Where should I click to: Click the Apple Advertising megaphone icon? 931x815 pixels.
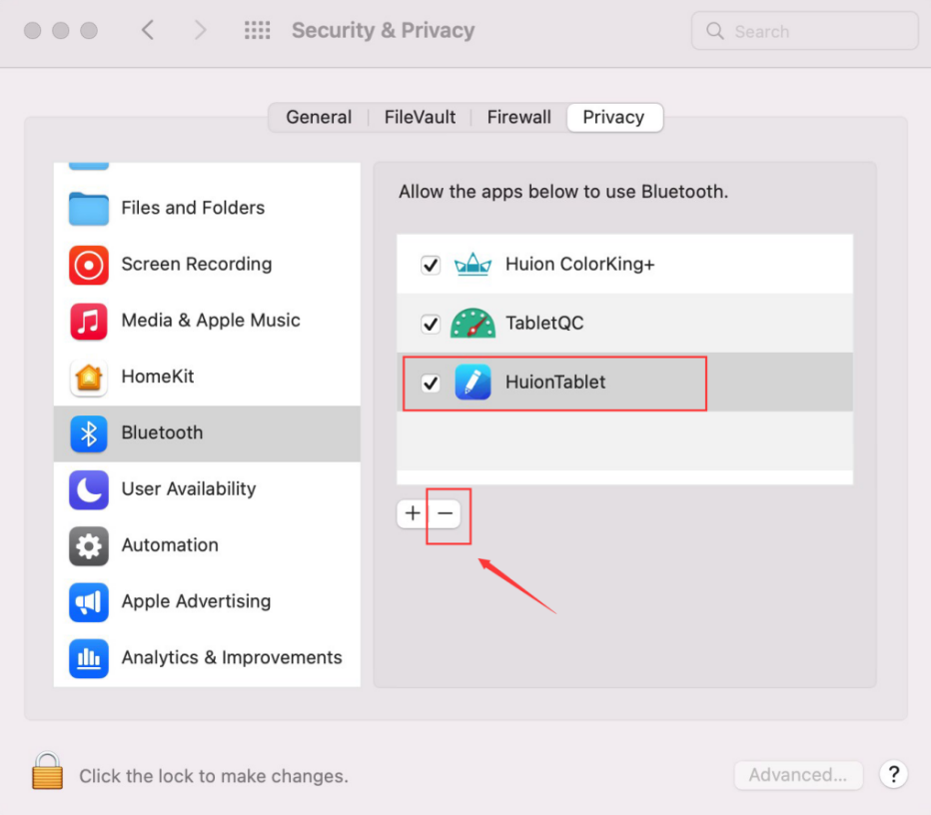coord(89,602)
